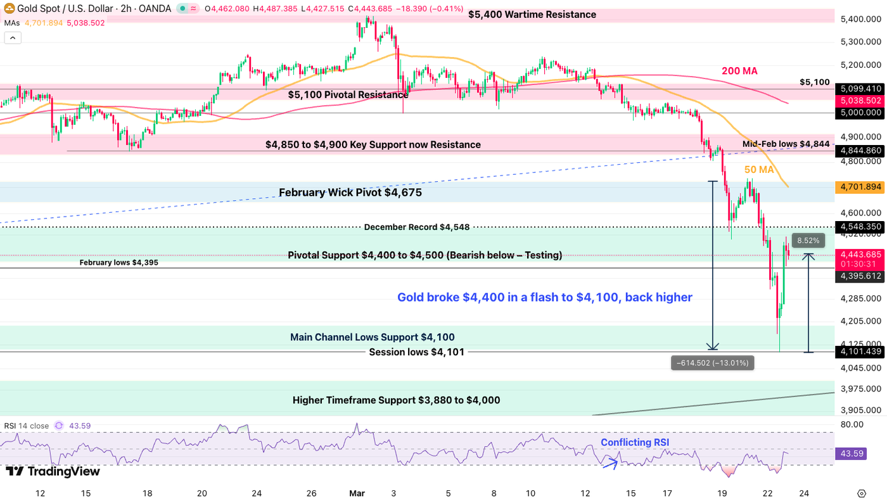Collapse the legend using the chevron button
Viewport: 887px width, 501px height.
pos(12,37)
